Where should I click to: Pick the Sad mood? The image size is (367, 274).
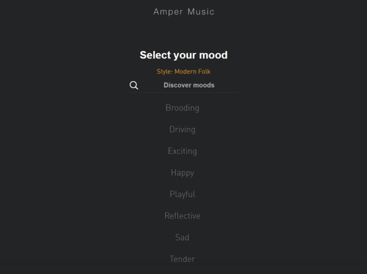point(182,237)
